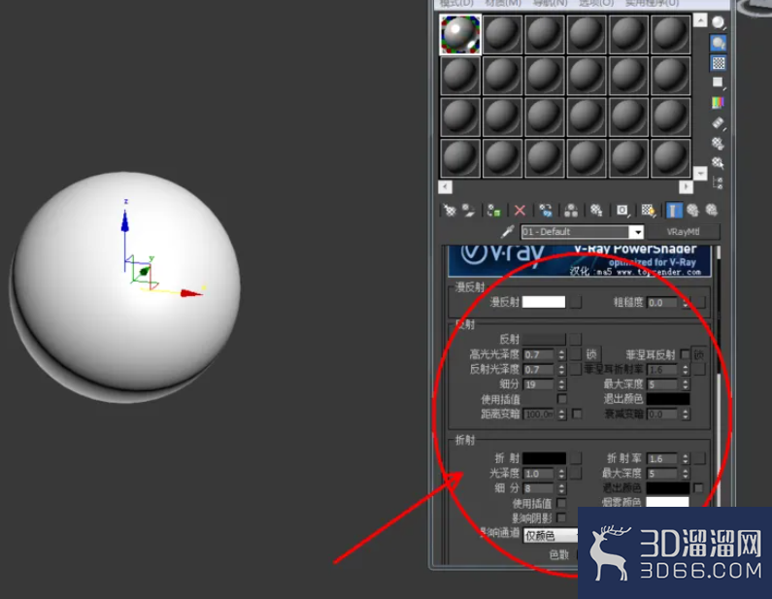Viewport: 772px width, 599px height.
Task: Click the reflection 细分 19 spinner arrows
Action: tap(561, 383)
